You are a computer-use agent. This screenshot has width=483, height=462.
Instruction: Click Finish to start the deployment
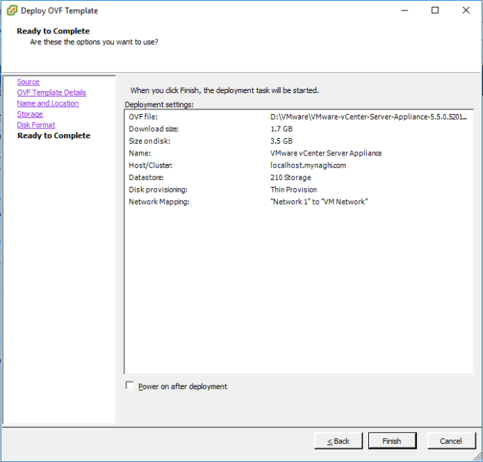click(391, 441)
